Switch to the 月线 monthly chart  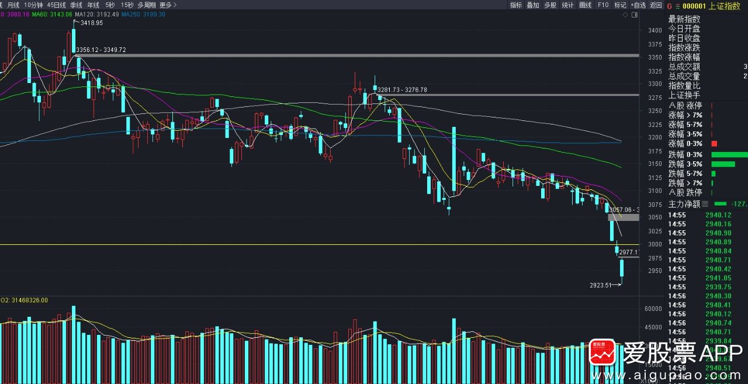[x=13, y=5]
